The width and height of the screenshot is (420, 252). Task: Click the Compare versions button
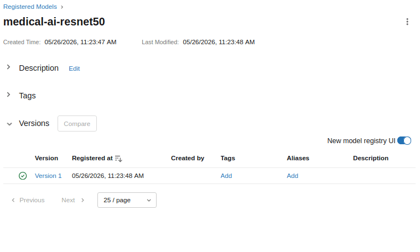(x=77, y=124)
